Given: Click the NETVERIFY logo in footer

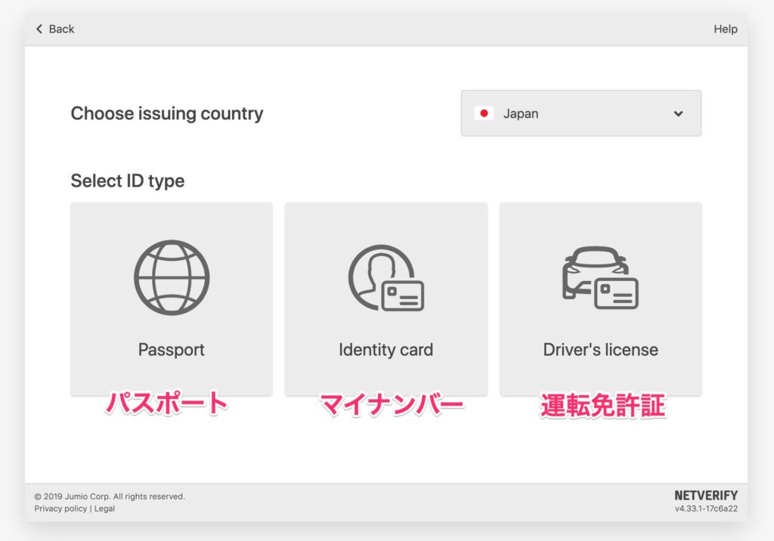Looking at the screenshot, I should (706, 496).
